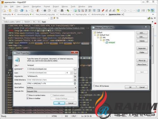The image size is (158, 119).
Task: Click the Save All toolbar icon
Action: (22, 10)
